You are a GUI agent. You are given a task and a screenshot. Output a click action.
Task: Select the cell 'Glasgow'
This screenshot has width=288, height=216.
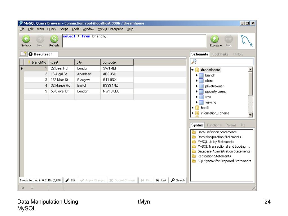pyautogui.click(x=88, y=80)
